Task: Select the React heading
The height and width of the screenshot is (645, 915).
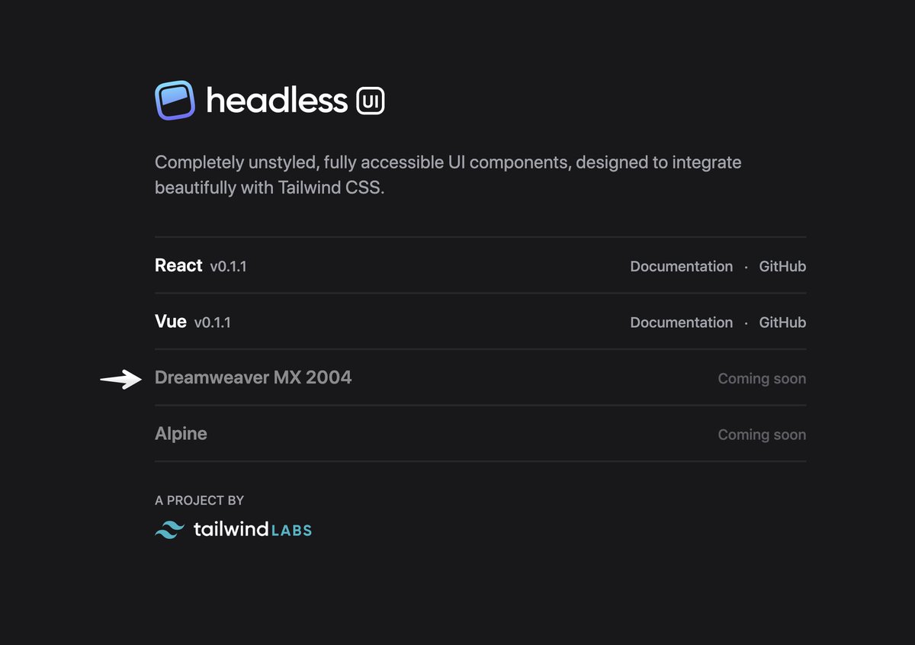Action: [178, 265]
